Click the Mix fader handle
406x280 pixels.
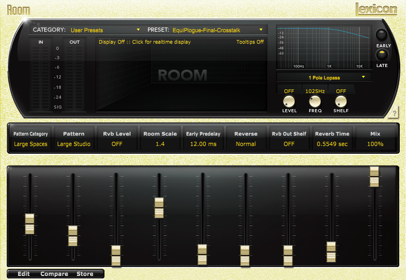point(374,177)
